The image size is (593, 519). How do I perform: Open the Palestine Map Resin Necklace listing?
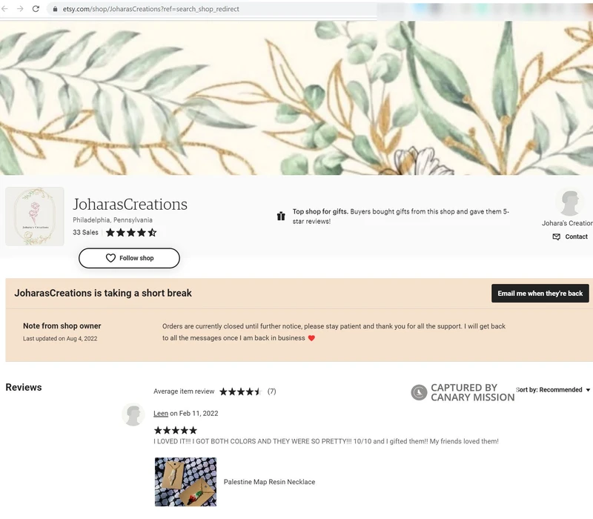point(269,482)
